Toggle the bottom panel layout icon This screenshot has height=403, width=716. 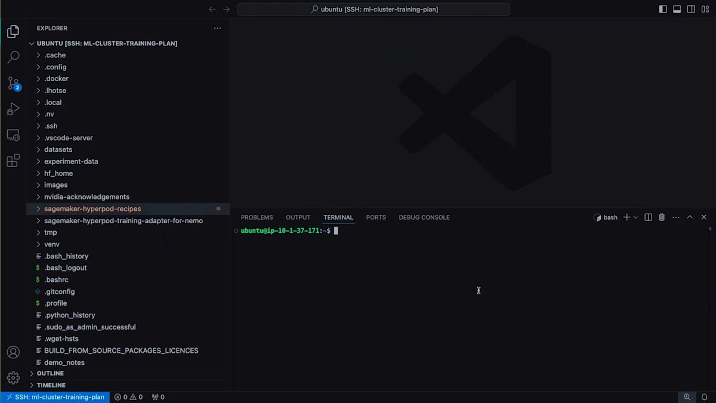click(677, 9)
